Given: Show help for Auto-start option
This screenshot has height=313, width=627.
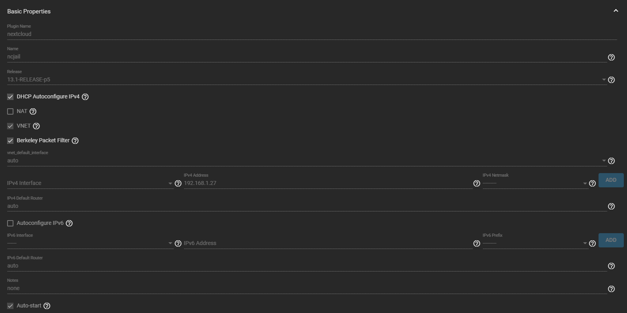Looking at the screenshot, I should (x=47, y=306).
